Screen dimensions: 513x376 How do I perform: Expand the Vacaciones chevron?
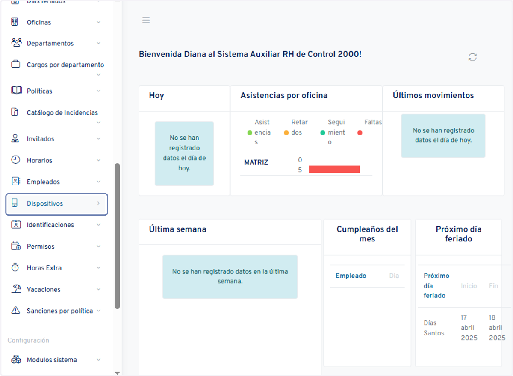pos(99,289)
